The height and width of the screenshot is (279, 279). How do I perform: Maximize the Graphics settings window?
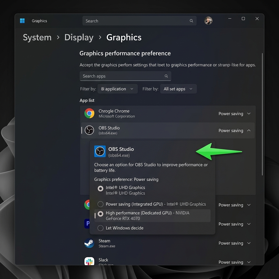pos(243,19)
